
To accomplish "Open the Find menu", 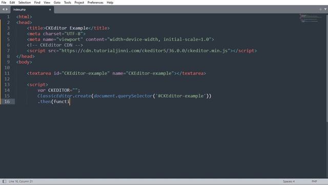I will coord(37,3).
